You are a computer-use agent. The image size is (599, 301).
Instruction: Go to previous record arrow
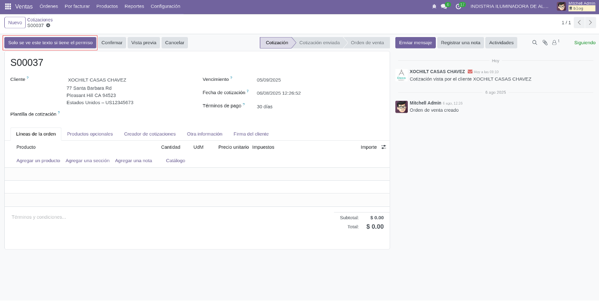[x=579, y=22]
